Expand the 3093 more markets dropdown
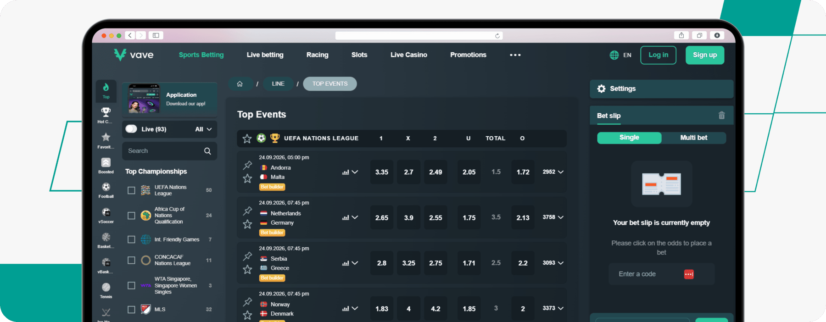826x322 pixels. coord(553,263)
